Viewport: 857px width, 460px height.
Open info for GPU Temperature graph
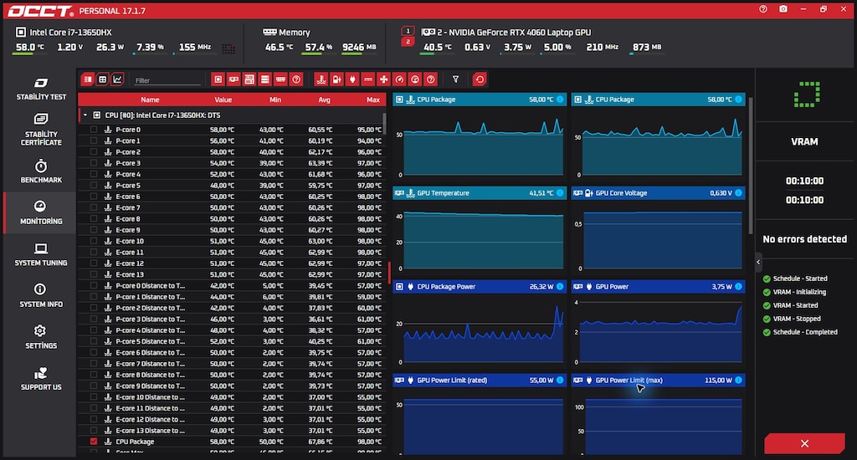(x=560, y=193)
